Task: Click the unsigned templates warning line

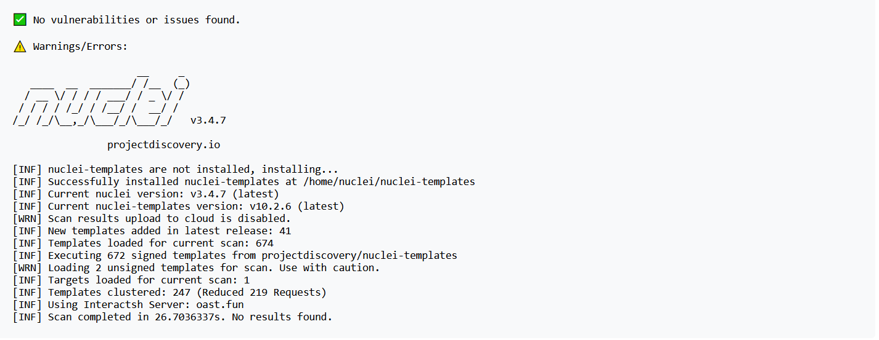Action: point(196,267)
